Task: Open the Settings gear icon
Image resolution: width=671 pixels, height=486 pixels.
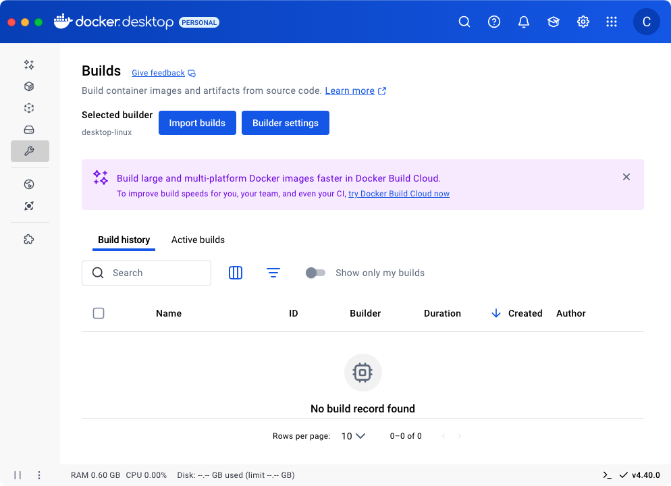Action: (583, 22)
